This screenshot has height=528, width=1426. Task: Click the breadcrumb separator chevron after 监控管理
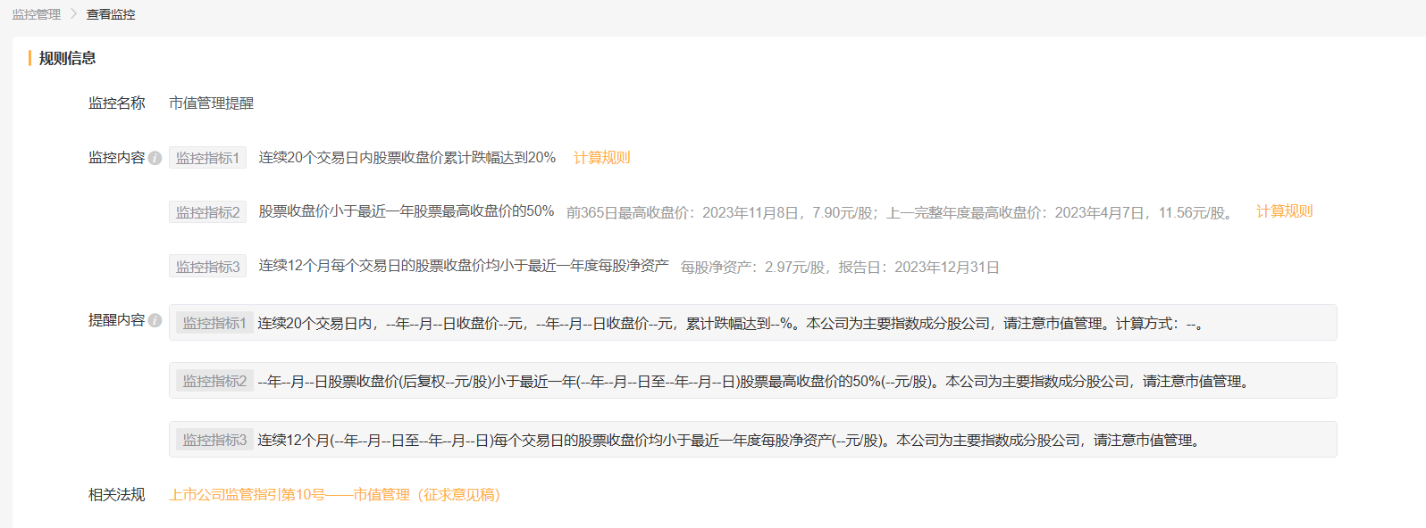coord(74,14)
